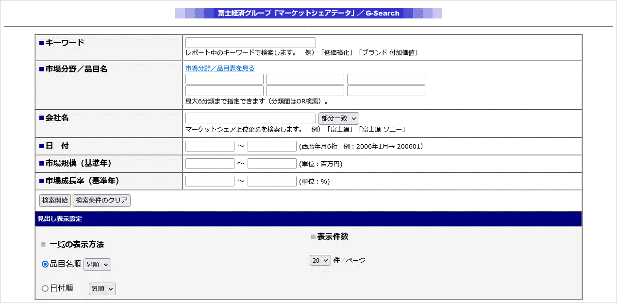Click the 日付 end date field
This screenshot has width=617, height=303.
click(272, 146)
